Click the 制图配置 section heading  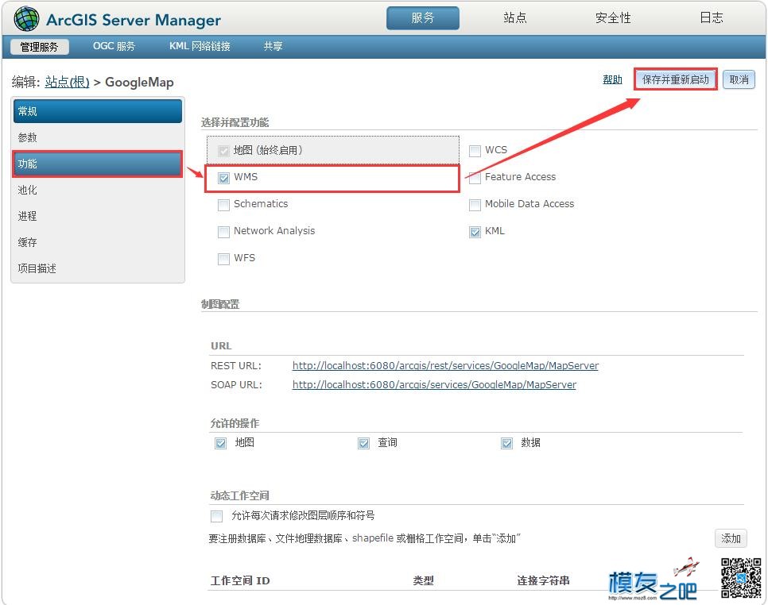(x=220, y=304)
